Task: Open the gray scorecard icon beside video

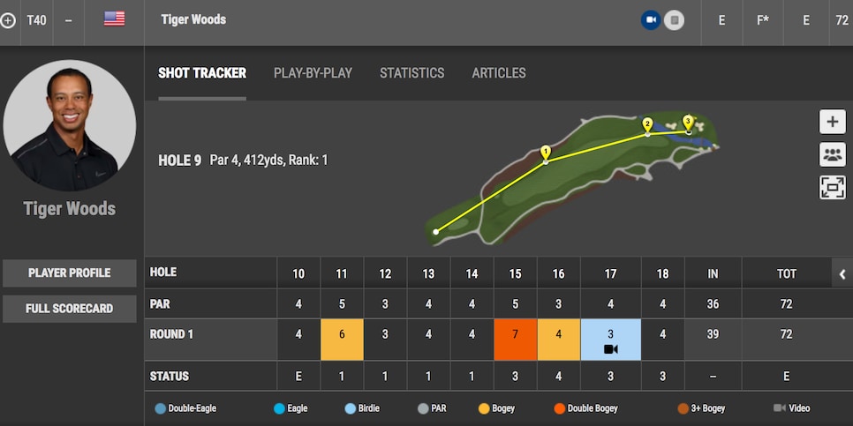Action: coord(674,20)
